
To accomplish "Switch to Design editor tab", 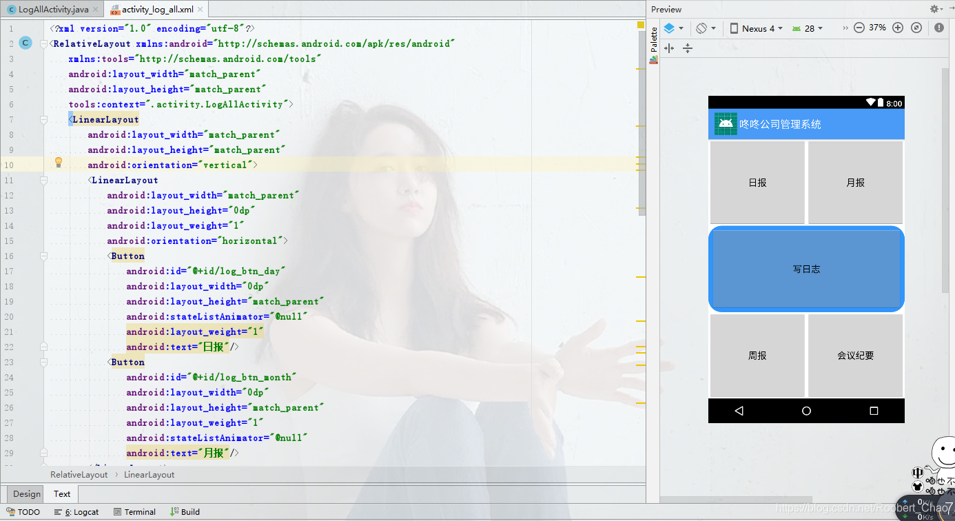I will (x=27, y=494).
